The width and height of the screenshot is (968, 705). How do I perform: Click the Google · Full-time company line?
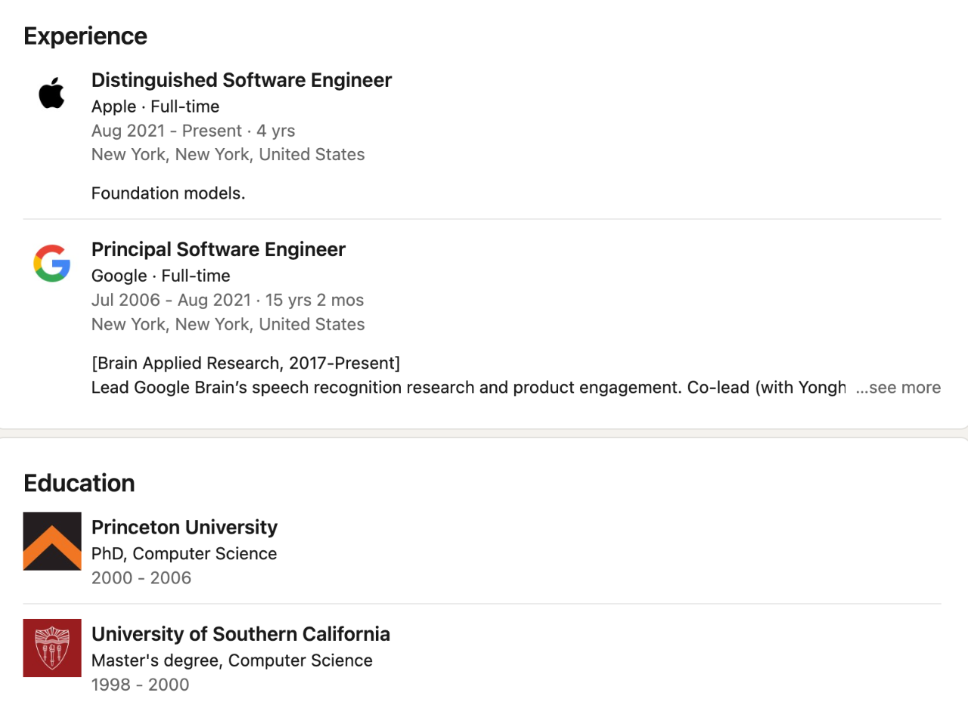[x=160, y=276]
